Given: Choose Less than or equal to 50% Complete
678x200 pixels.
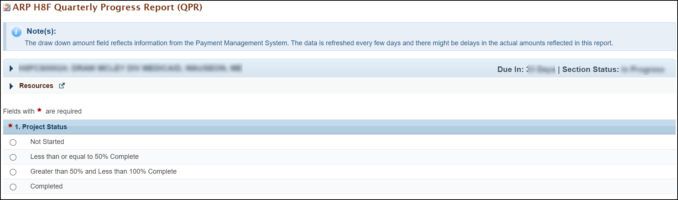Looking at the screenshot, I should pos(13,157).
